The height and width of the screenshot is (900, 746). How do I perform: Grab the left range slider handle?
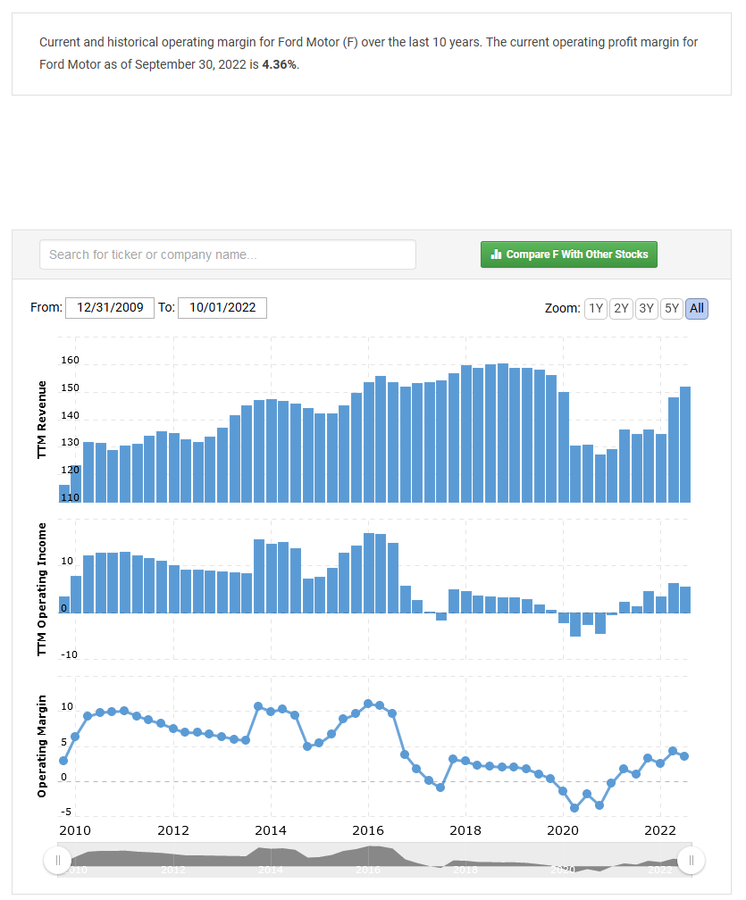57,860
